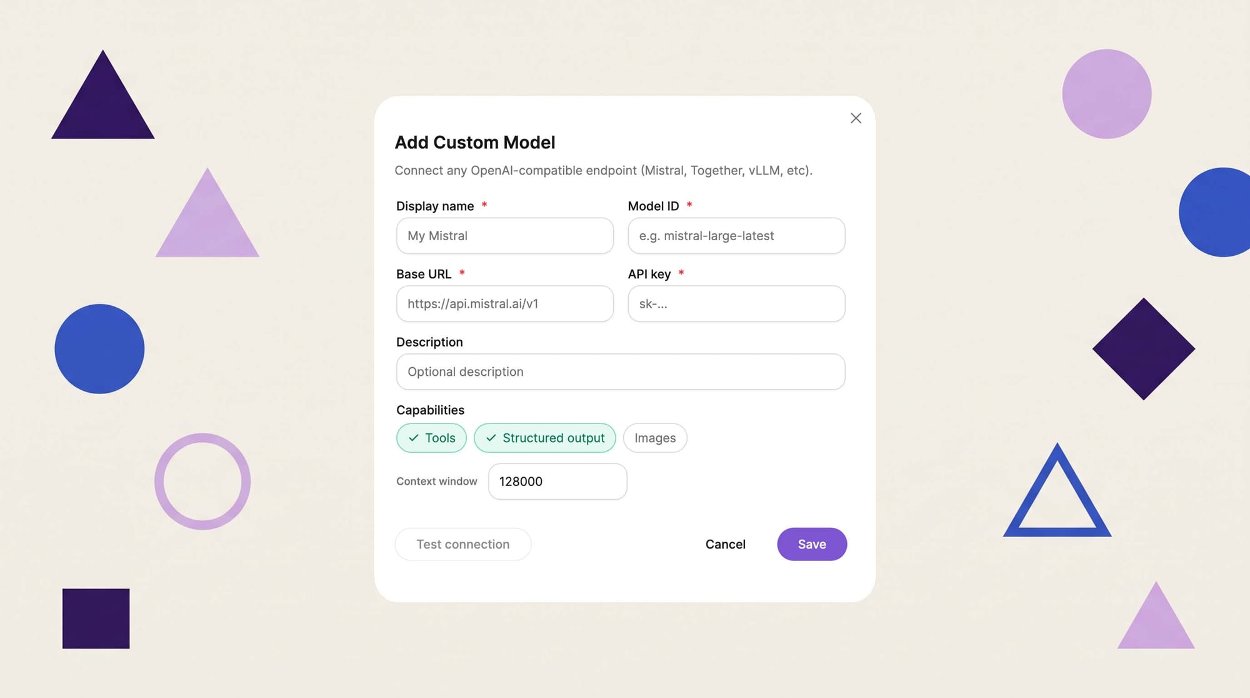Screen dimensions: 1250x698
Task: Close the Add Custom Model dialog
Action: [856, 118]
